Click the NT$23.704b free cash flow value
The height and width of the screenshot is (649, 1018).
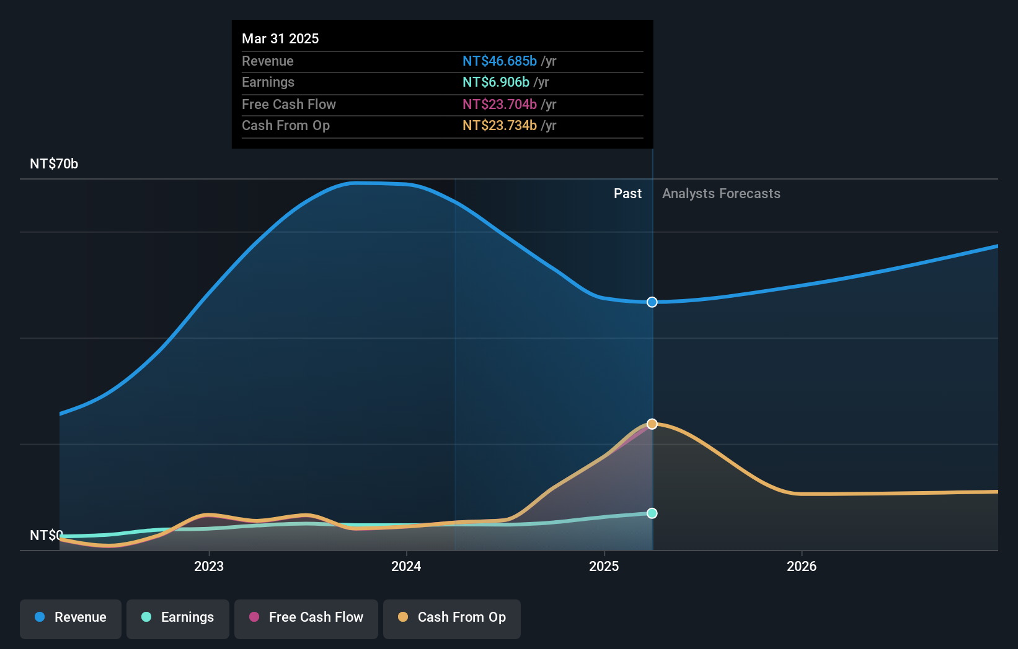coord(500,104)
